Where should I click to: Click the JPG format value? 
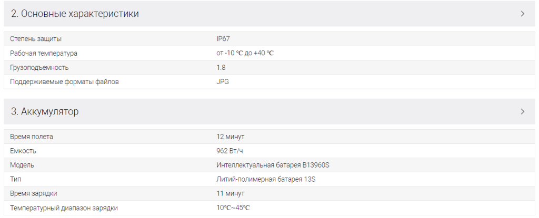point(223,81)
